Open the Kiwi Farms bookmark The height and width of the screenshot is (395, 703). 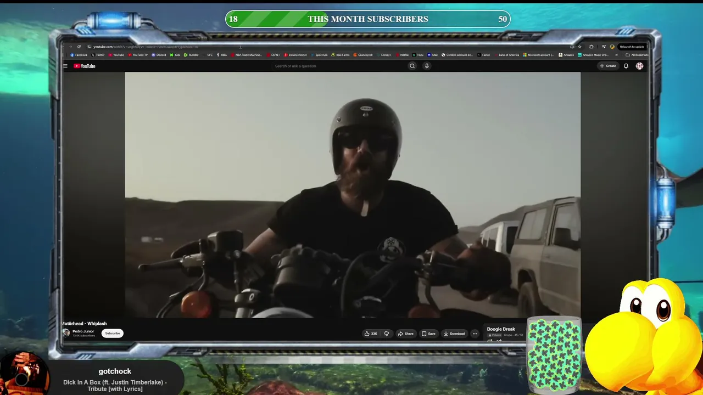[x=341, y=55]
